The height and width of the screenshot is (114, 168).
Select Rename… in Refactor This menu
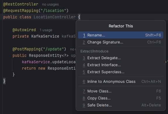point(121,35)
